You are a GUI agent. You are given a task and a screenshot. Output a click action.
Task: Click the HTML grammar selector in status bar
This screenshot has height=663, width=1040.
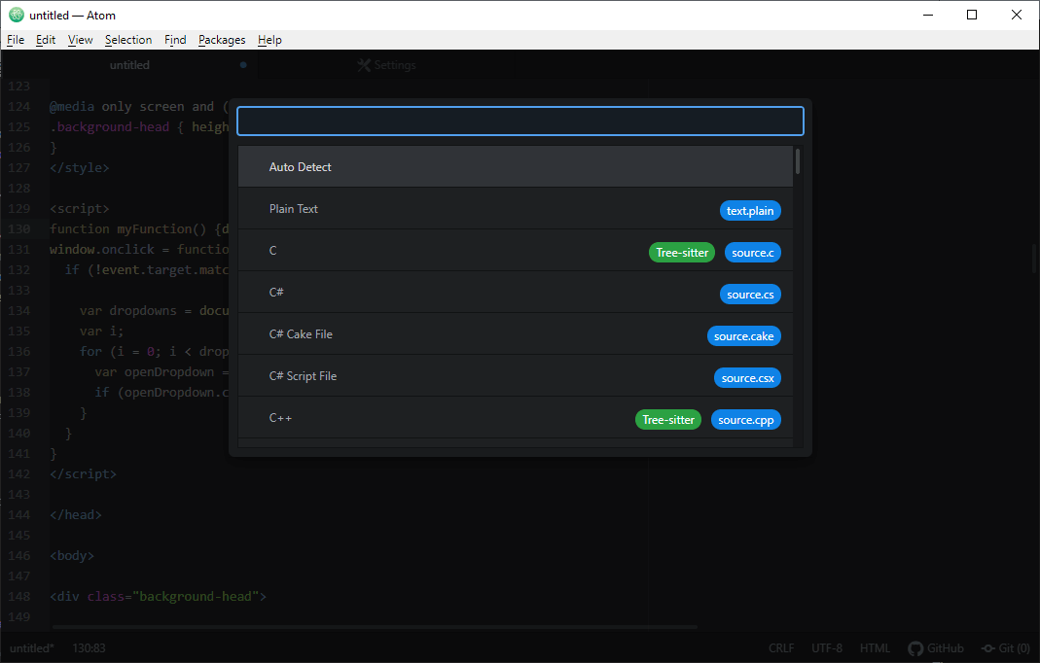875,648
